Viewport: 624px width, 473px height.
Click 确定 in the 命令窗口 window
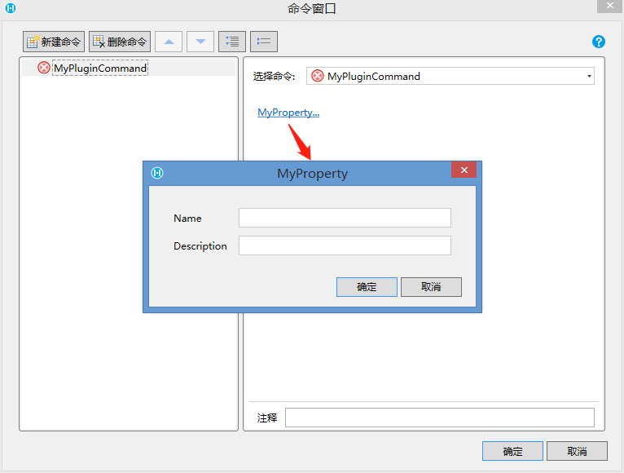[x=512, y=451]
